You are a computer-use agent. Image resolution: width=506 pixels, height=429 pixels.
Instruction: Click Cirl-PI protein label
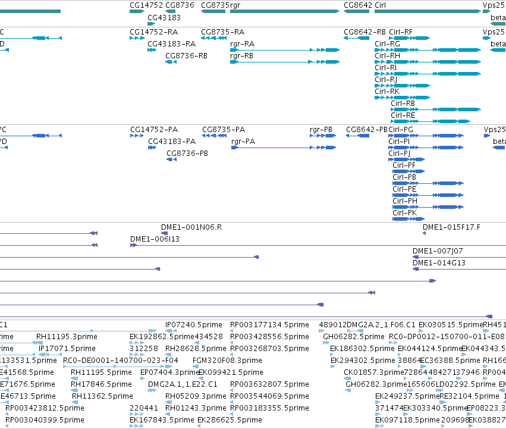(399, 142)
